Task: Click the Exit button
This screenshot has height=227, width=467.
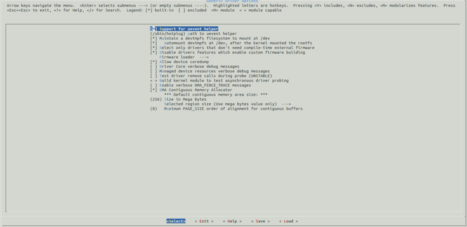Action: (x=204, y=221)
